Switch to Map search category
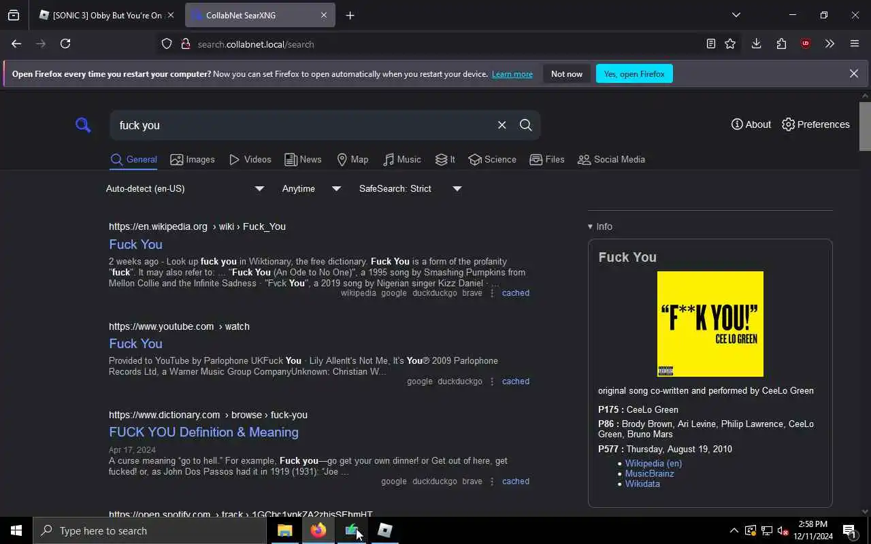Image resolution: width=871 pixels, height=544 pixels. pyautogui.click(x=352, y=159)
